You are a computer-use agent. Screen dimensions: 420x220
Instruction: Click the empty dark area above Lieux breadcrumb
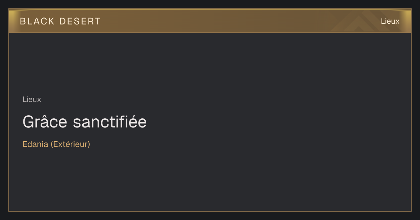pyautogui.click(x=210, y=63)
